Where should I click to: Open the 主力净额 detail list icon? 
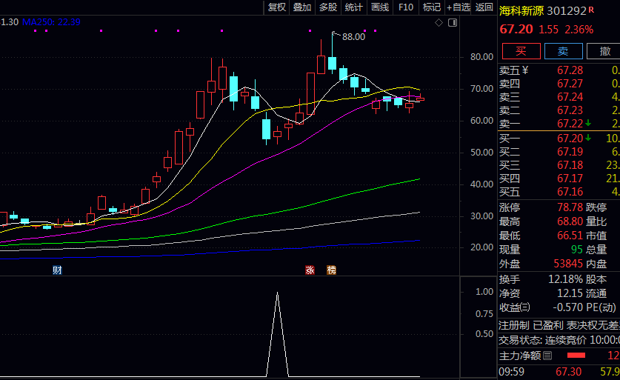point(547,356)
